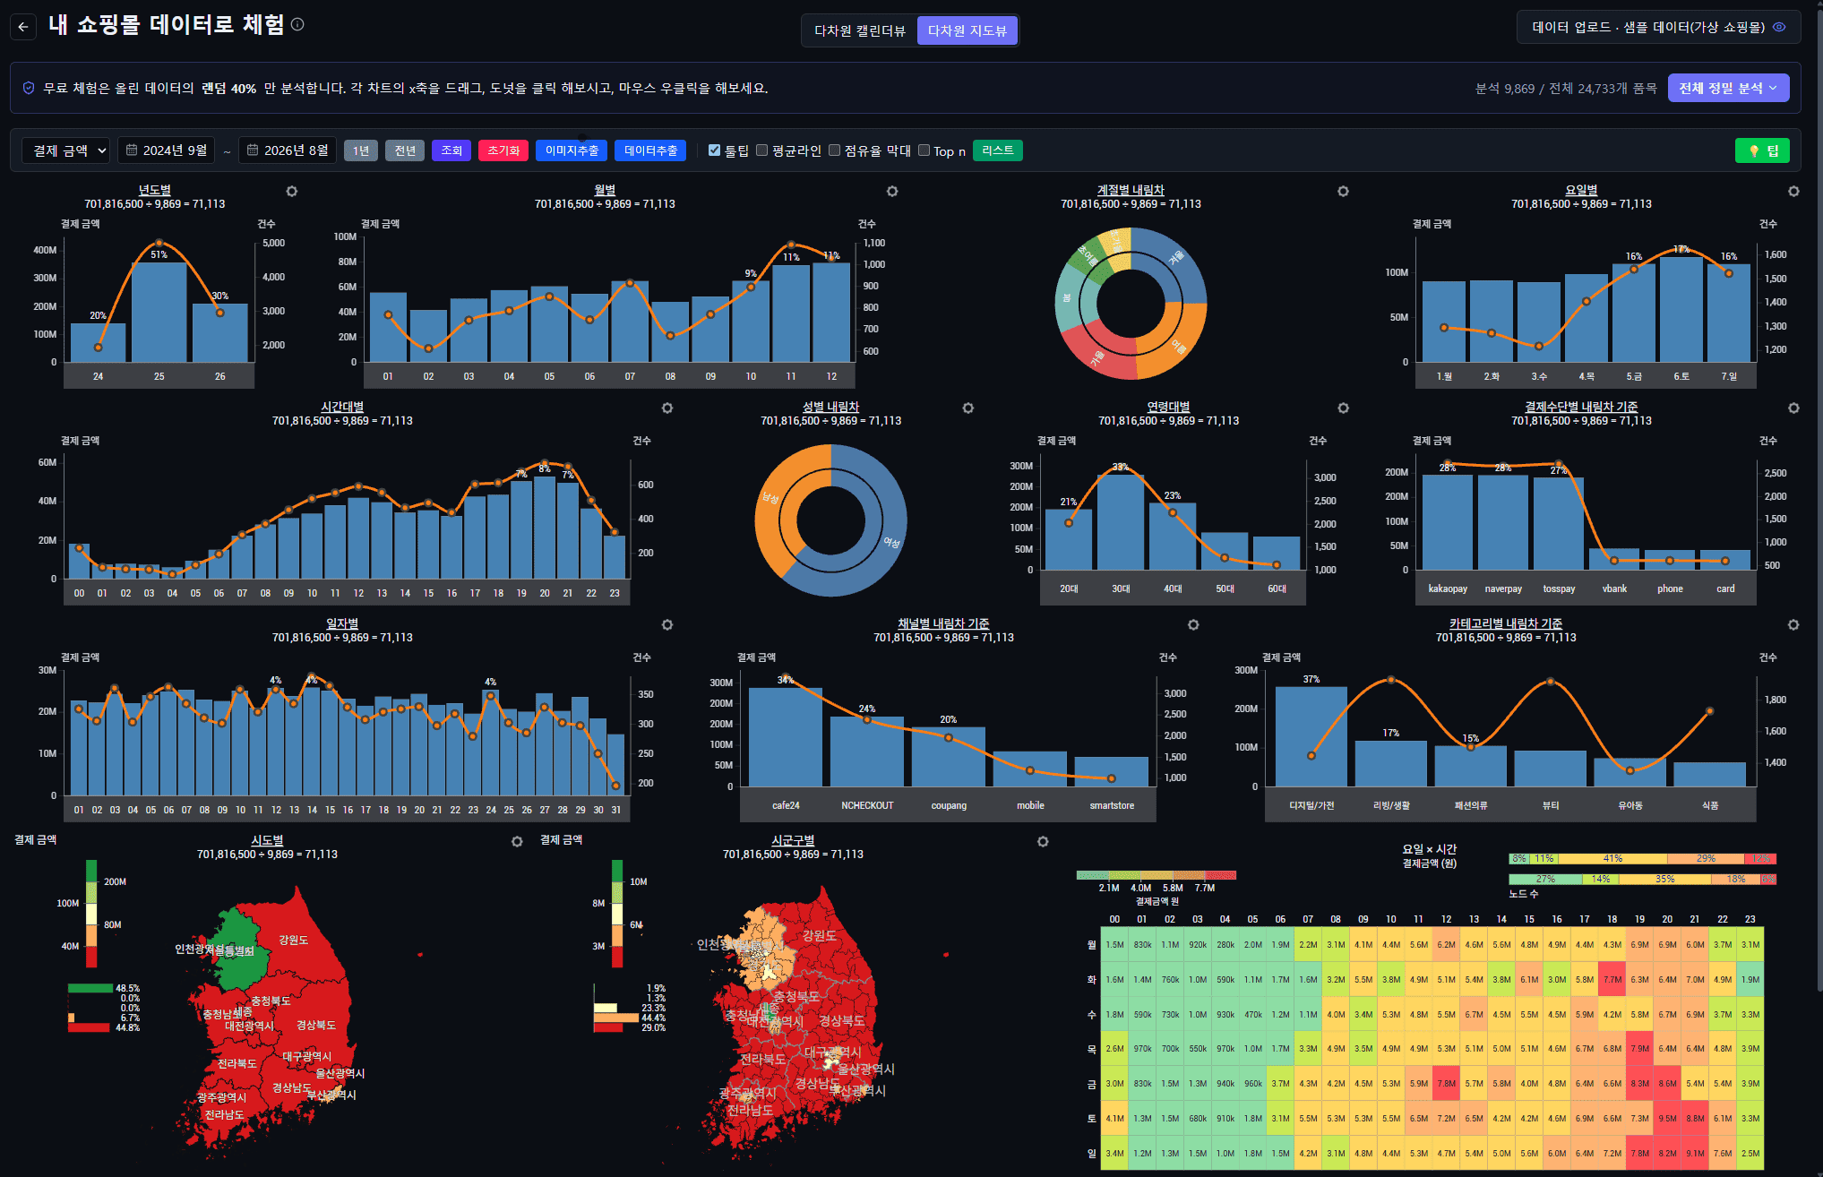
Task: Select the 다차원 지도뷰 tab
Action: point(967,30)
